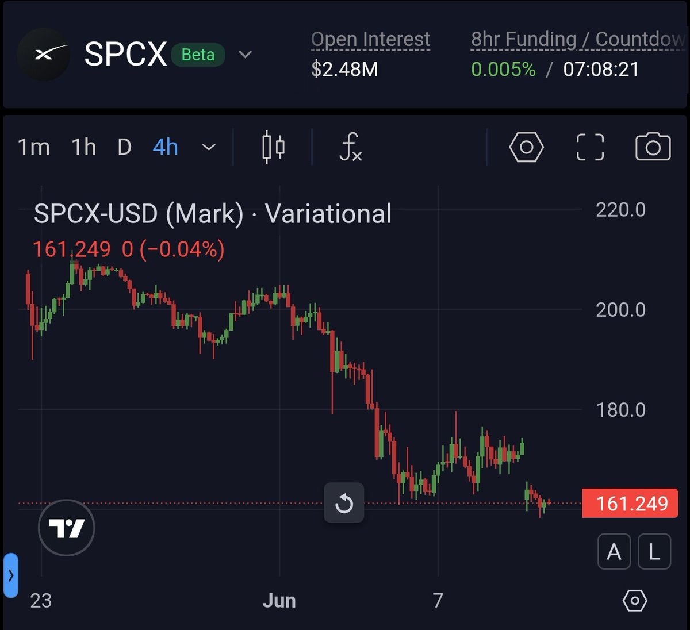
Task: Click the Open Interest label
Action: click(x=370, y=39)
